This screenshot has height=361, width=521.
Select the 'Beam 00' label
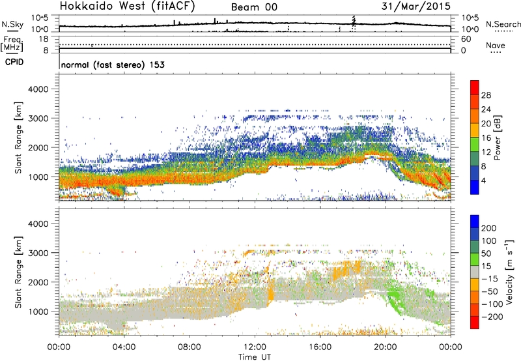tap(254, 7)
